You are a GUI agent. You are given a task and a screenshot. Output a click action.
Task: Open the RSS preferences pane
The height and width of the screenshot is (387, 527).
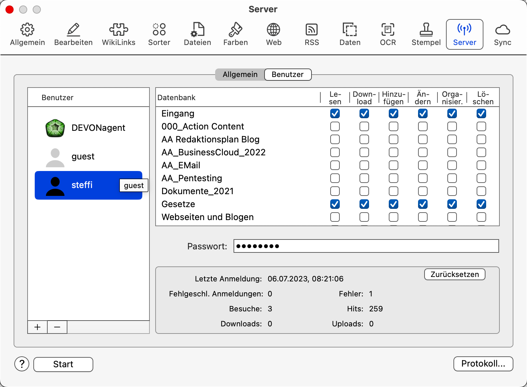(x=312, y=34)
